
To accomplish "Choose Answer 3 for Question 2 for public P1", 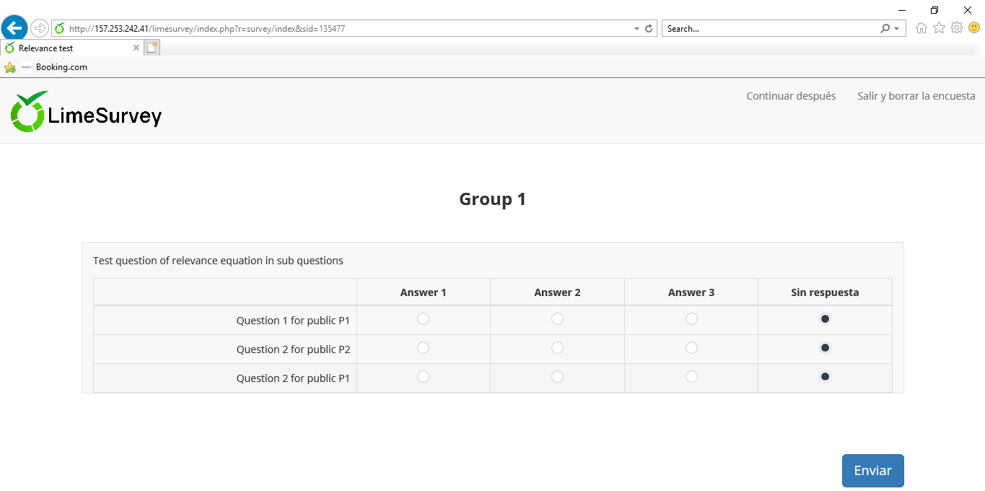I will tap(691, 377).
